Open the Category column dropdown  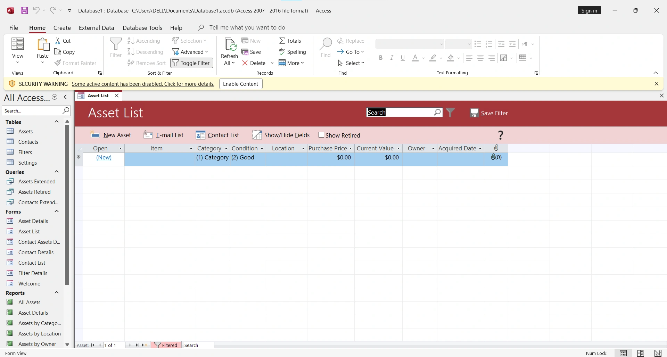tap(225, 148)
